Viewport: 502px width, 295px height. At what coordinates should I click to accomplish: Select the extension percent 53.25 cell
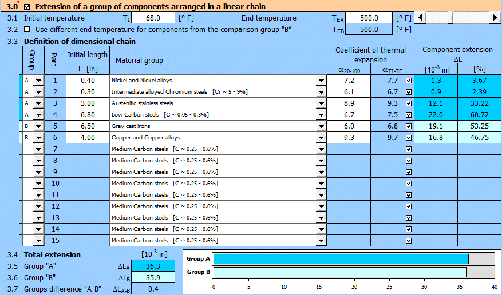(x=480, y=126)
